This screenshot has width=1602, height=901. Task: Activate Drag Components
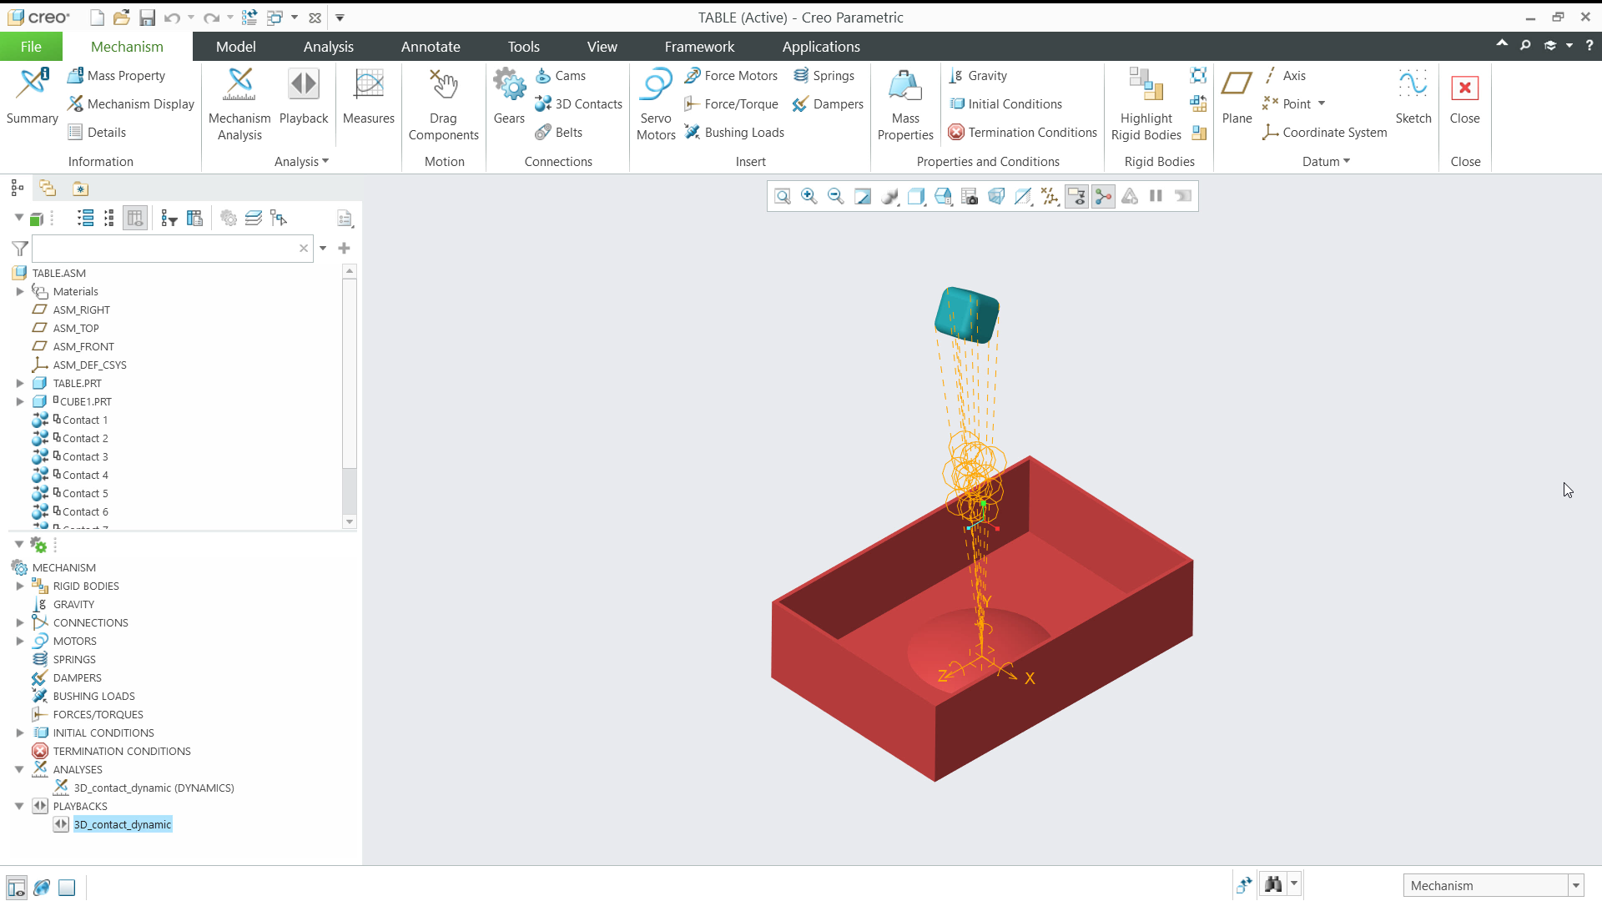[443, 104]
